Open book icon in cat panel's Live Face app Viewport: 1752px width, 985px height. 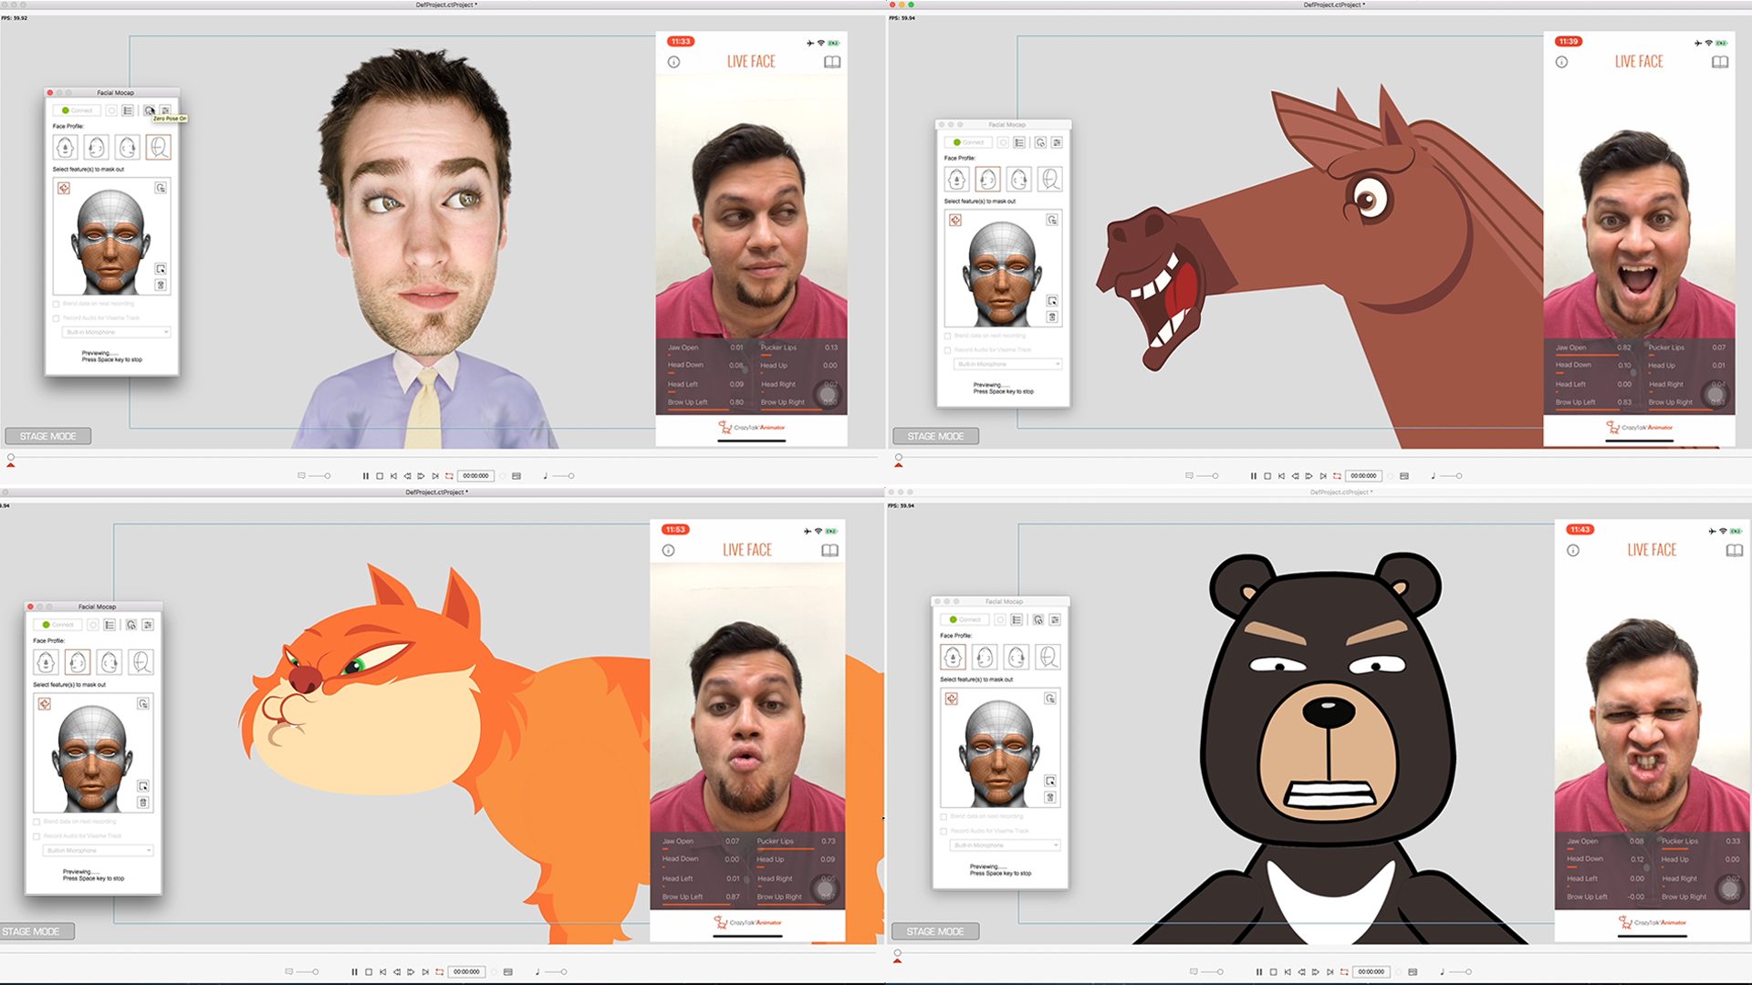[829, 550]
